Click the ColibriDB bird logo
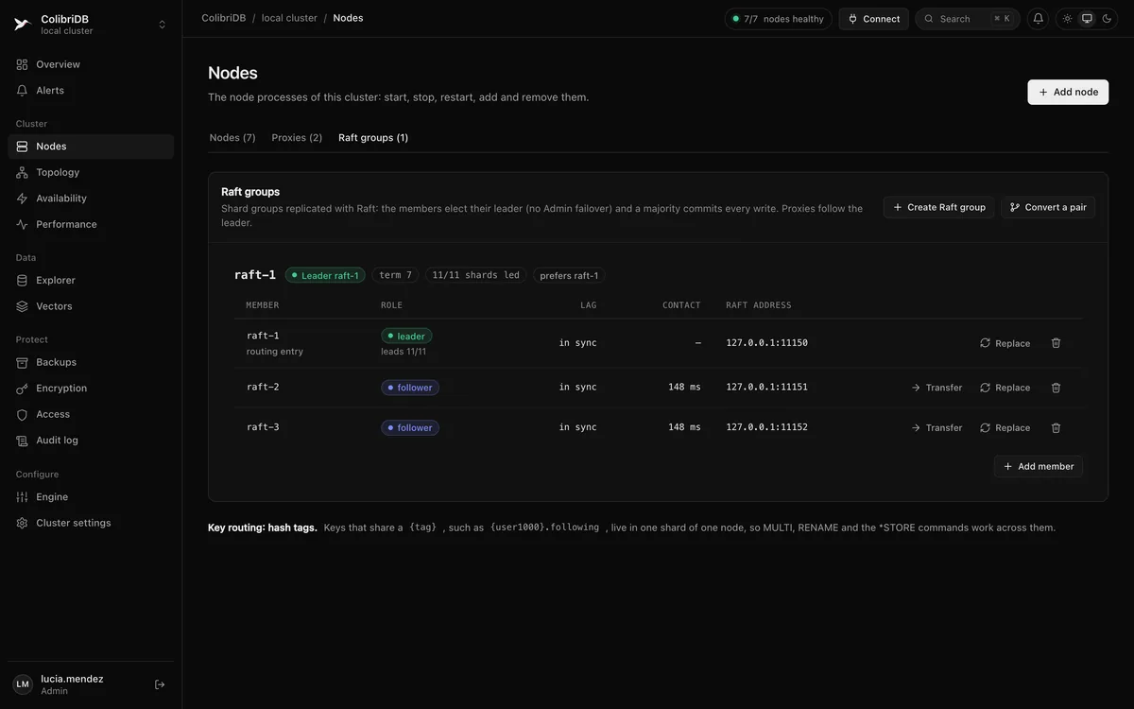Screen dimensions: 1134x709 (22, 25)
